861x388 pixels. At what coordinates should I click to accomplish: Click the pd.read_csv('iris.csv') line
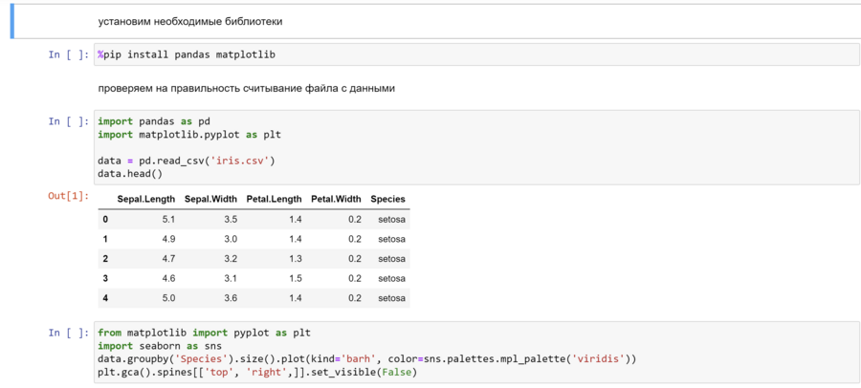(187, 161)
